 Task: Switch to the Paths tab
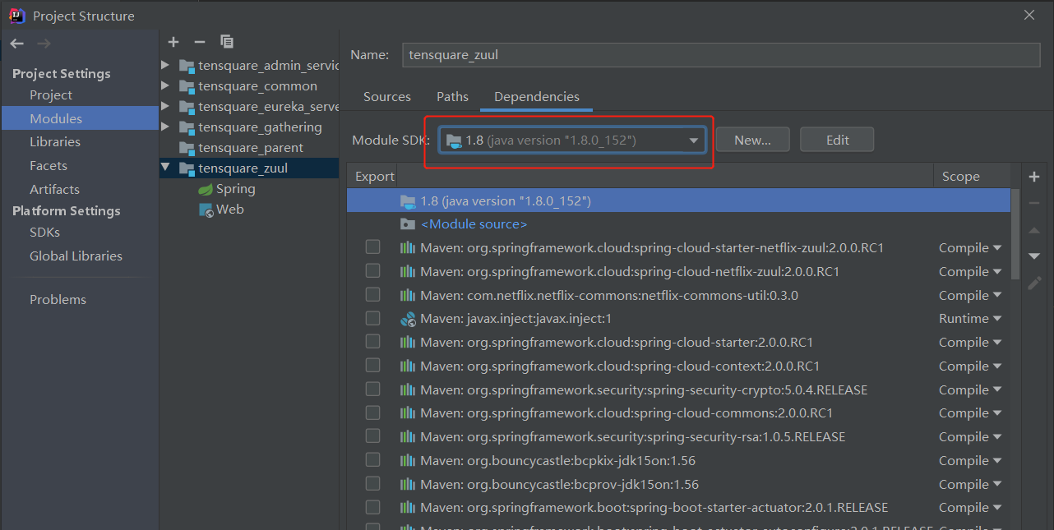[x=452, y=97]
